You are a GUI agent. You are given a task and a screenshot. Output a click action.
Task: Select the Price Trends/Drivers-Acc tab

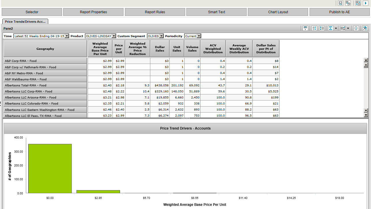[25, 22]
